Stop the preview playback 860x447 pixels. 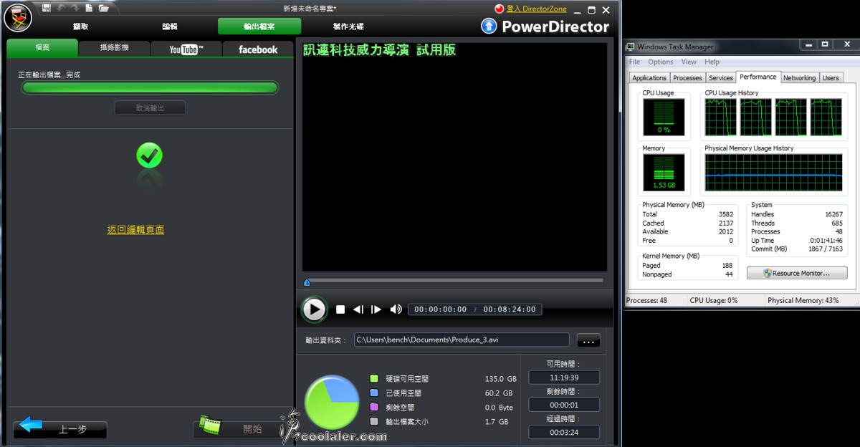pyautogui.click(x=340, y=309)
